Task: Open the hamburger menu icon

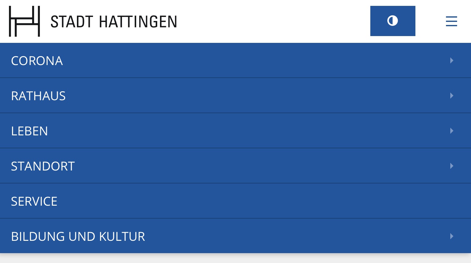Action: [451, 21]
